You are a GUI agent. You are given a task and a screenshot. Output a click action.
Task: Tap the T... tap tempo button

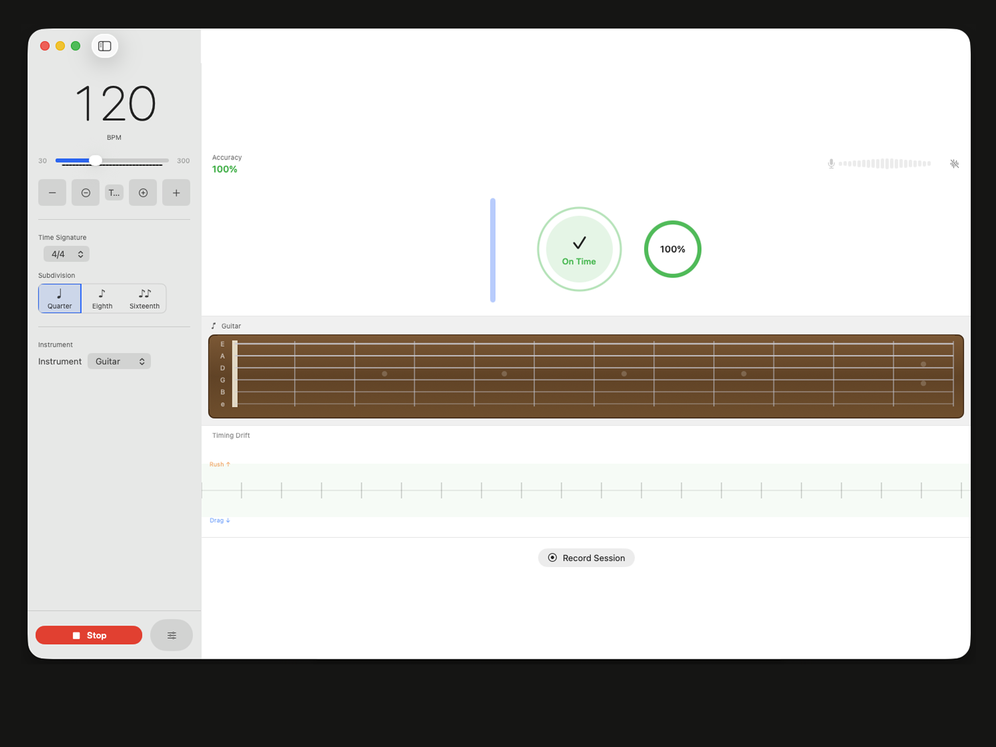[114, 193]
